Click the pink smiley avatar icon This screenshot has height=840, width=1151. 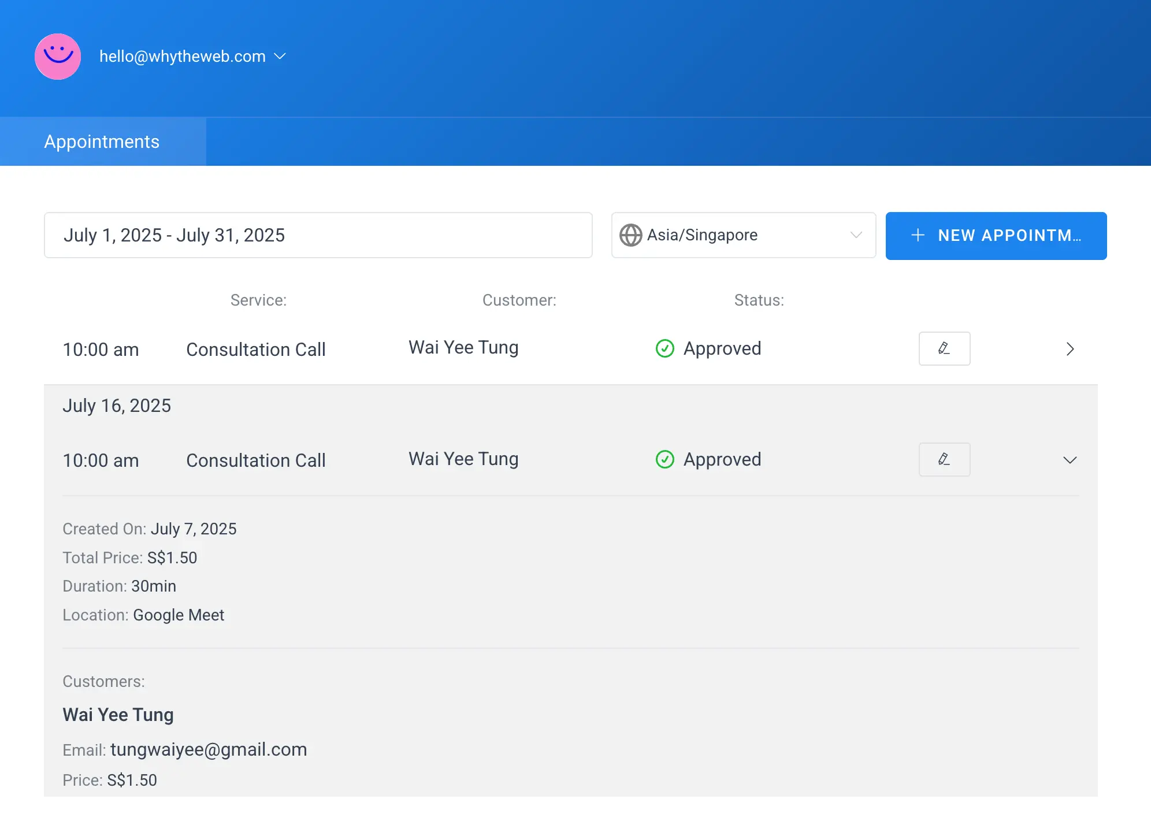58,57
